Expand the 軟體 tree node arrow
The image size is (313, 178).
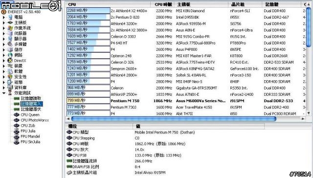[4, 71]
